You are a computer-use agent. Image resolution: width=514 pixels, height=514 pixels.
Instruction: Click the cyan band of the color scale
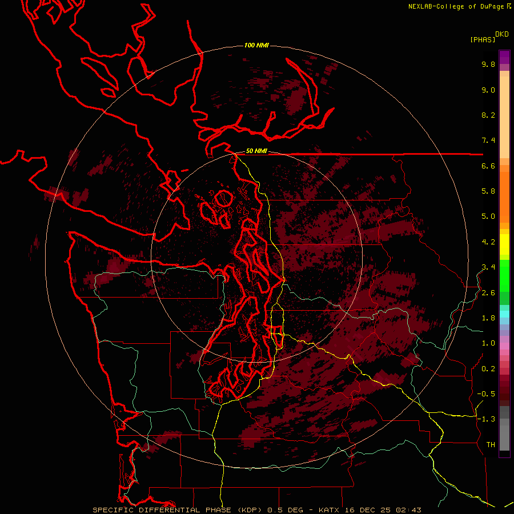(x=504, y=314)
